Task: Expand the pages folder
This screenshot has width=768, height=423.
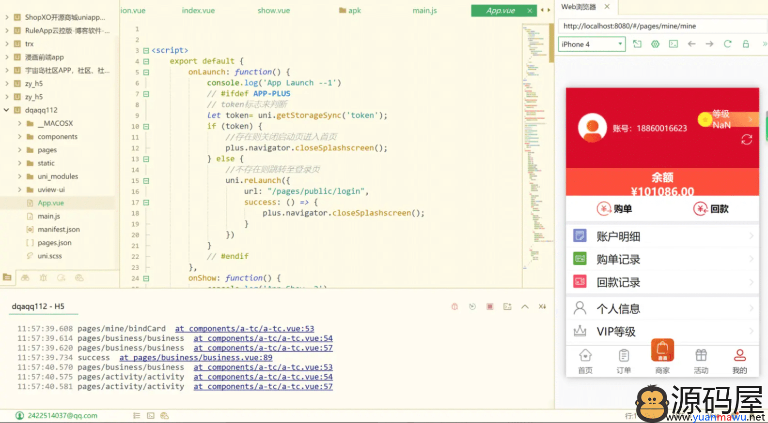Action: [19, 150]
